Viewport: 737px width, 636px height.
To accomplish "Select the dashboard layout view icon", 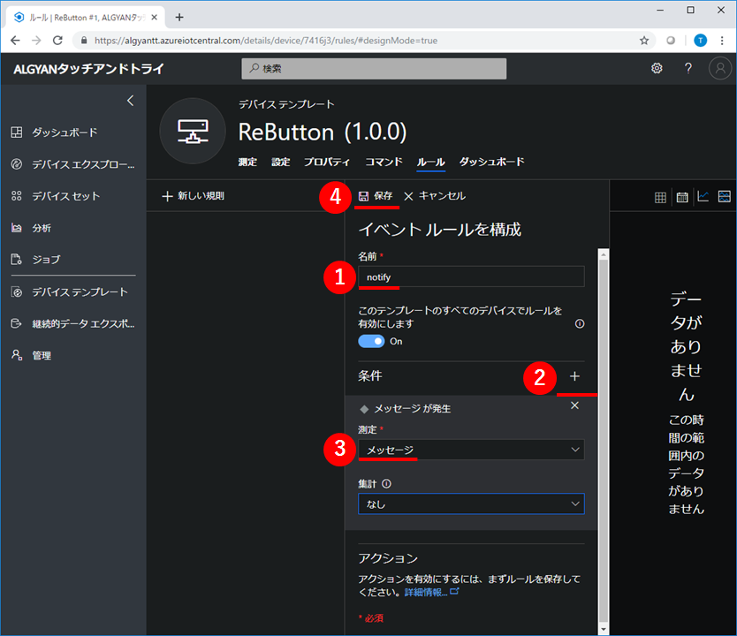I will point(725,196).
